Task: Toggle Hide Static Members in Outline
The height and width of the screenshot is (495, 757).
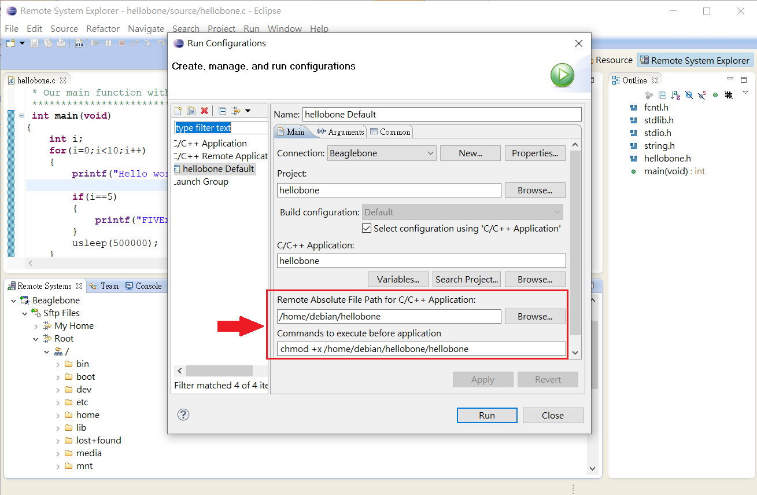Action: [x=702, y=95]
